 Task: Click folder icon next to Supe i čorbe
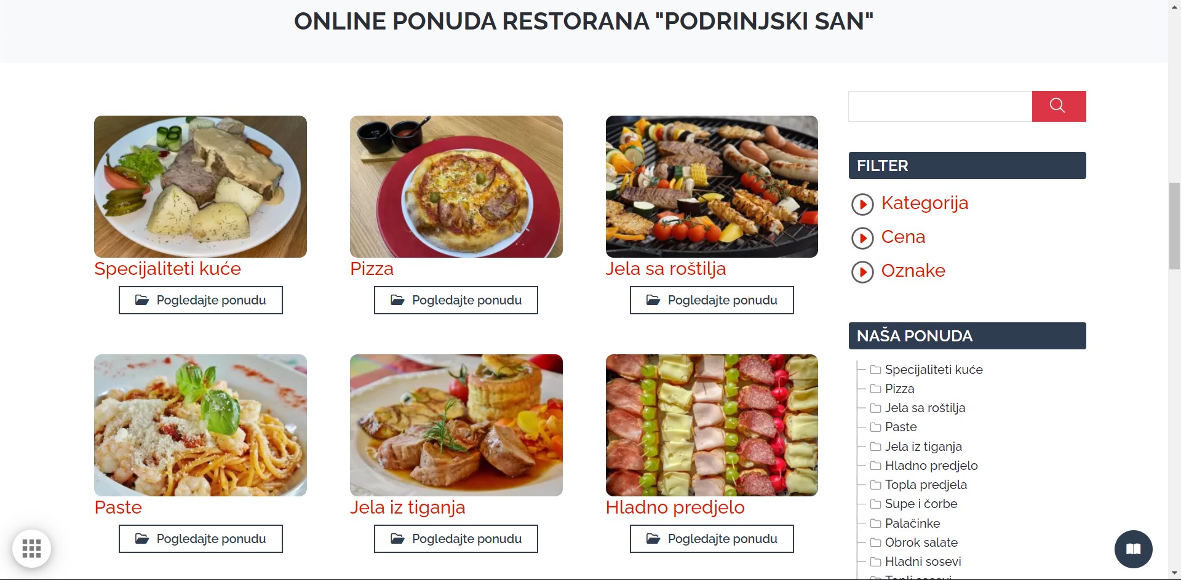tap(875, 504)
